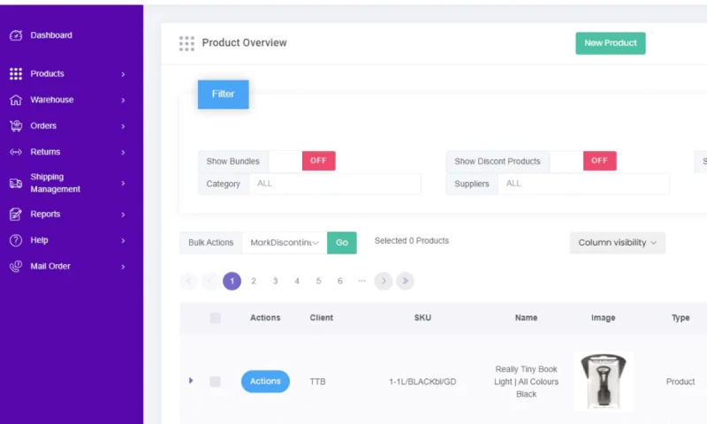707x424 pixels.
Task: Click the Image column header
Action: point(604,318)
